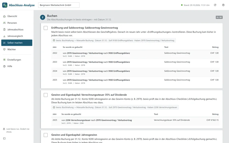
Task: Click Betrag header in Saldovortrag table
Action: (x=215, y=47)
